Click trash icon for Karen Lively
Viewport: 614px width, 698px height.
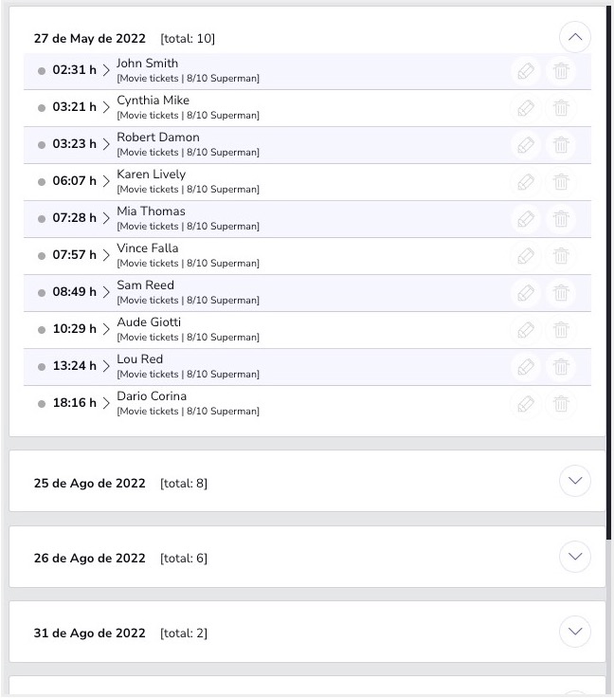[x=561, y=182]
